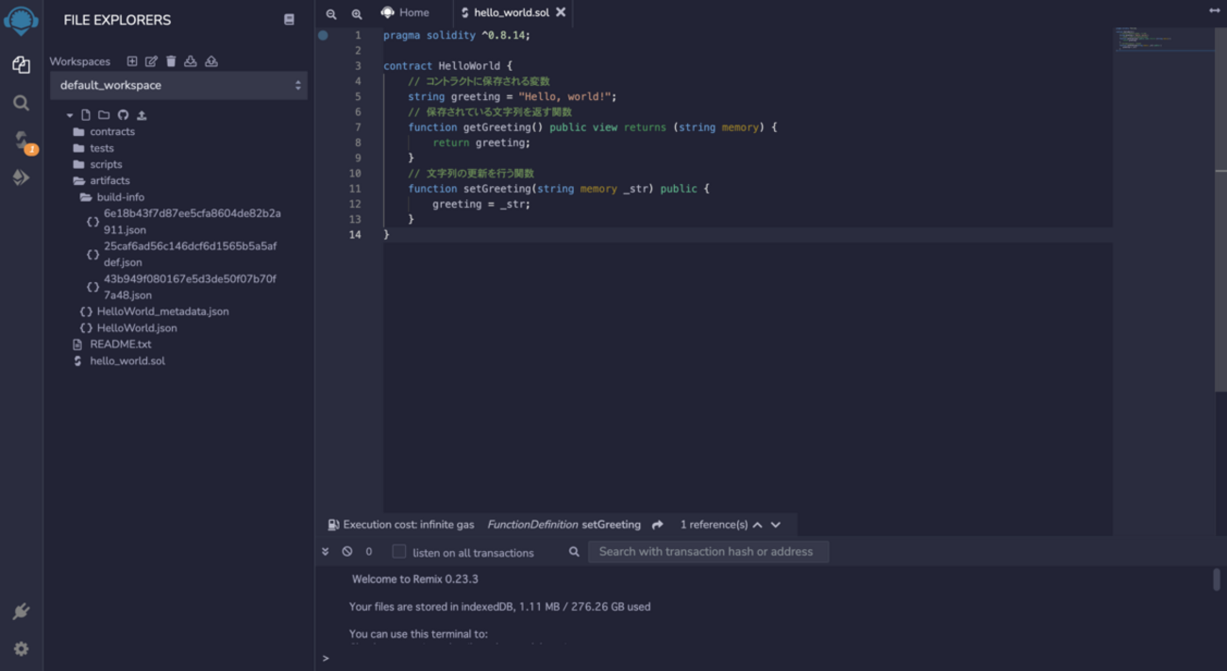Select the Deploy and run transactions icon
1227x671 pixels.
click(x=21, y=177)
